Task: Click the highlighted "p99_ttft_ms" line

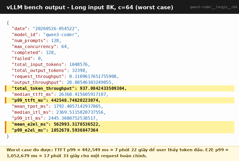Action: click(120, 100)
